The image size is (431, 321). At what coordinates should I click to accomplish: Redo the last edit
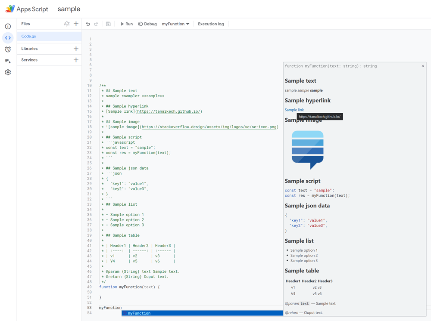(96, 24)
